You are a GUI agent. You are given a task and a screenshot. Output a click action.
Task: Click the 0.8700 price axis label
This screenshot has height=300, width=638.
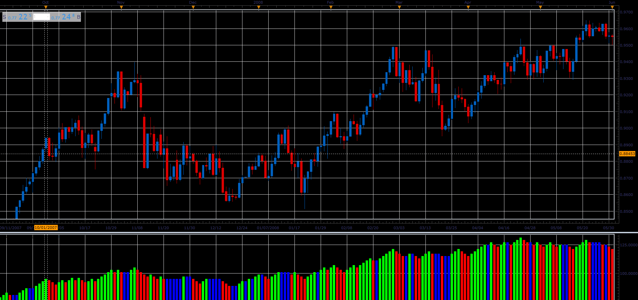(x=627, y=179)
